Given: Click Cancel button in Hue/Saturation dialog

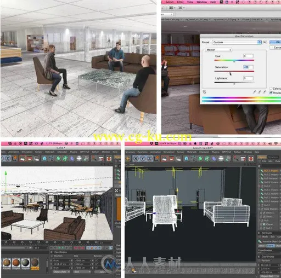Looking at the screenshot, I should tap(276, 48).
